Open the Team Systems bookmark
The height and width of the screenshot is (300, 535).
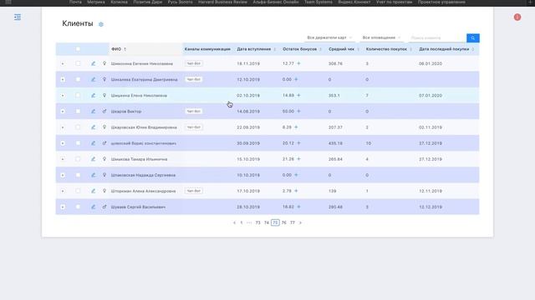(318, 2)
